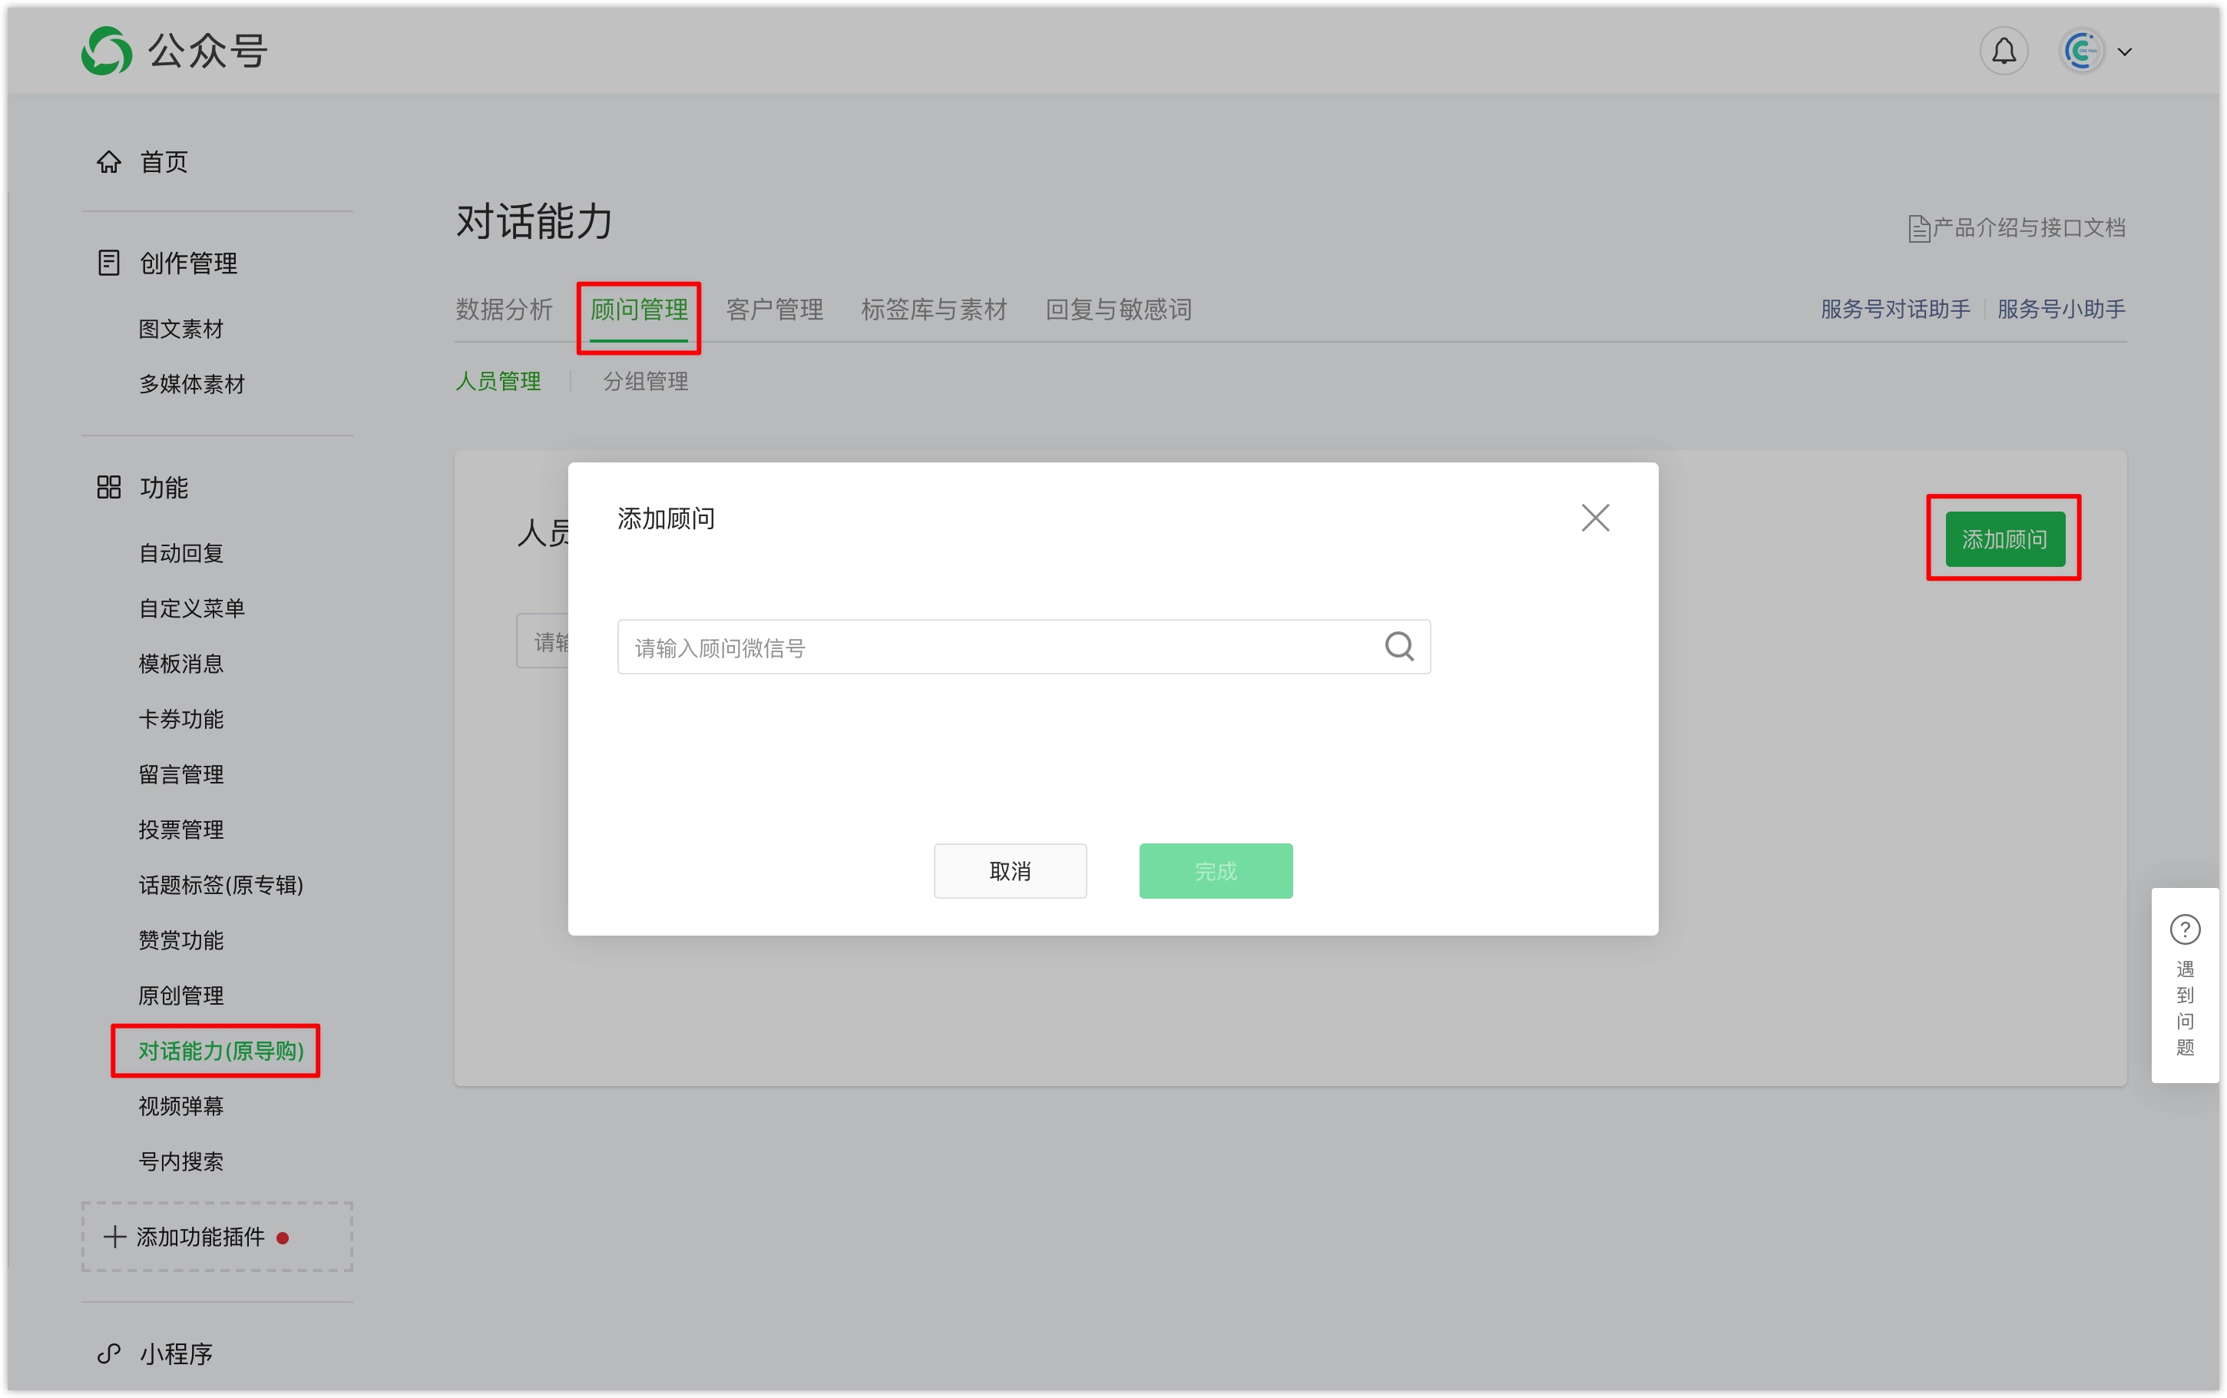Open 多媒体素材 in sidebar
Screen dimensions: 2227x1398
point(192,384)
